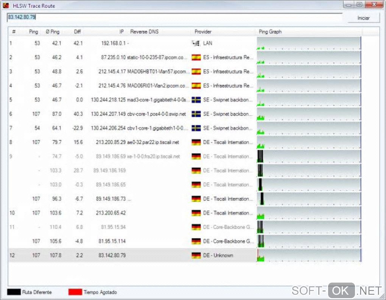Click ae0-32.par22.ip.tiscali.net DNS entry
The width and height of the screenshot is (386, 300).
click(x=153, y=142)
